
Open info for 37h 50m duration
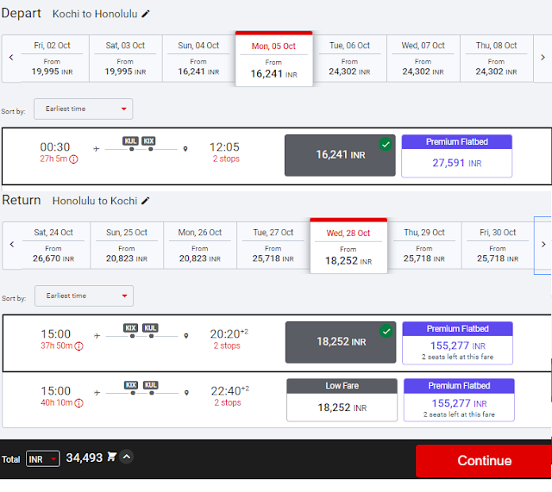point(78,346)
